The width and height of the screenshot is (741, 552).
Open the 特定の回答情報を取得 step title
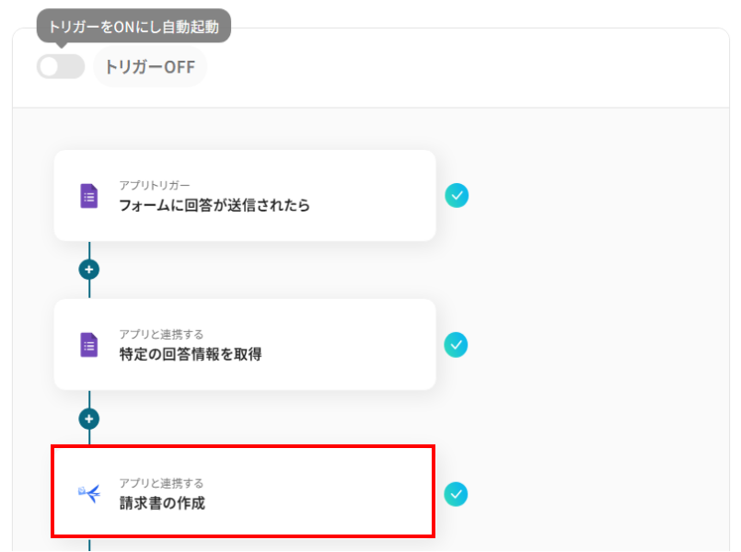coord(190,354)
